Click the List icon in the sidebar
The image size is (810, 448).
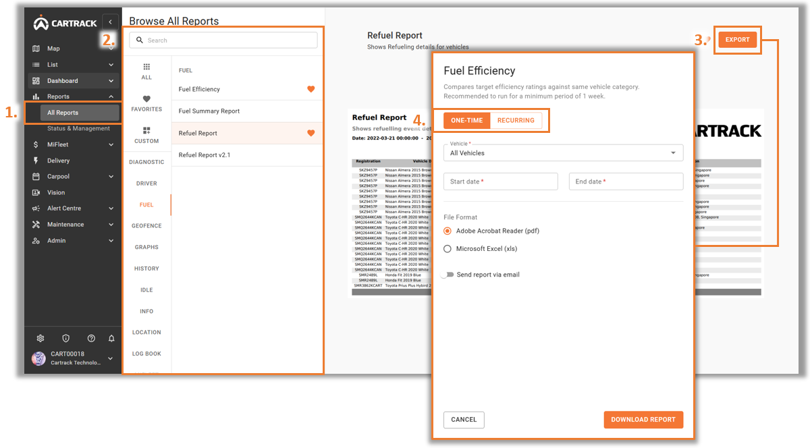pos(36,65)
